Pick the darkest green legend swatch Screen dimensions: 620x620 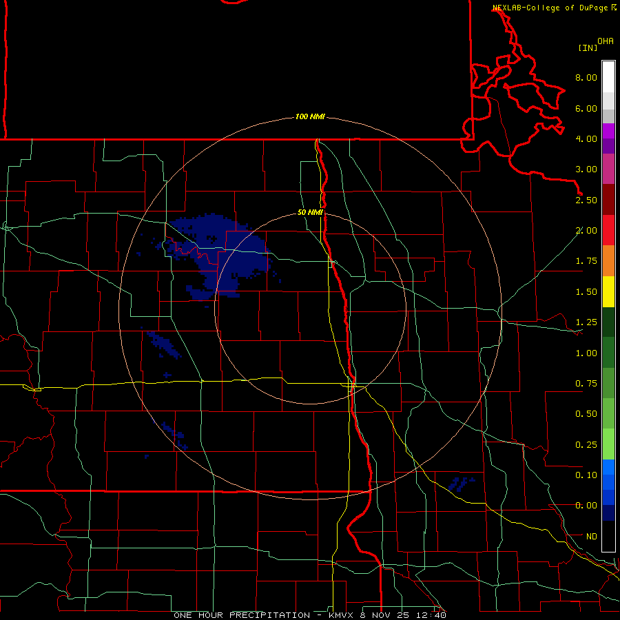pyautogui.click(x=608, y=322)
